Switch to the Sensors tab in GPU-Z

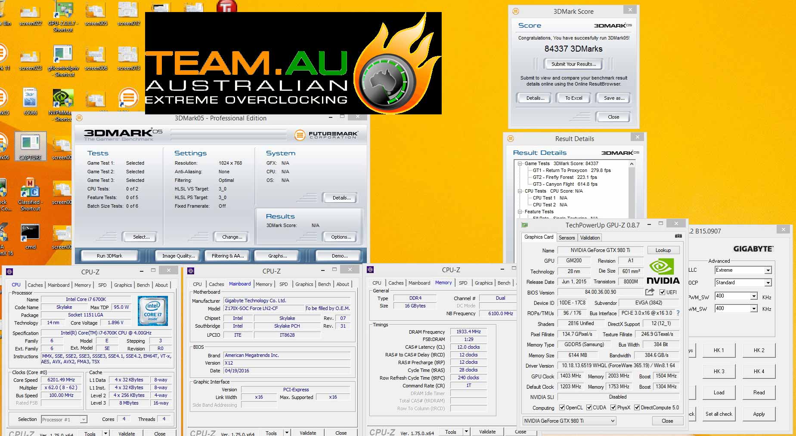click(x=567, y=238)
